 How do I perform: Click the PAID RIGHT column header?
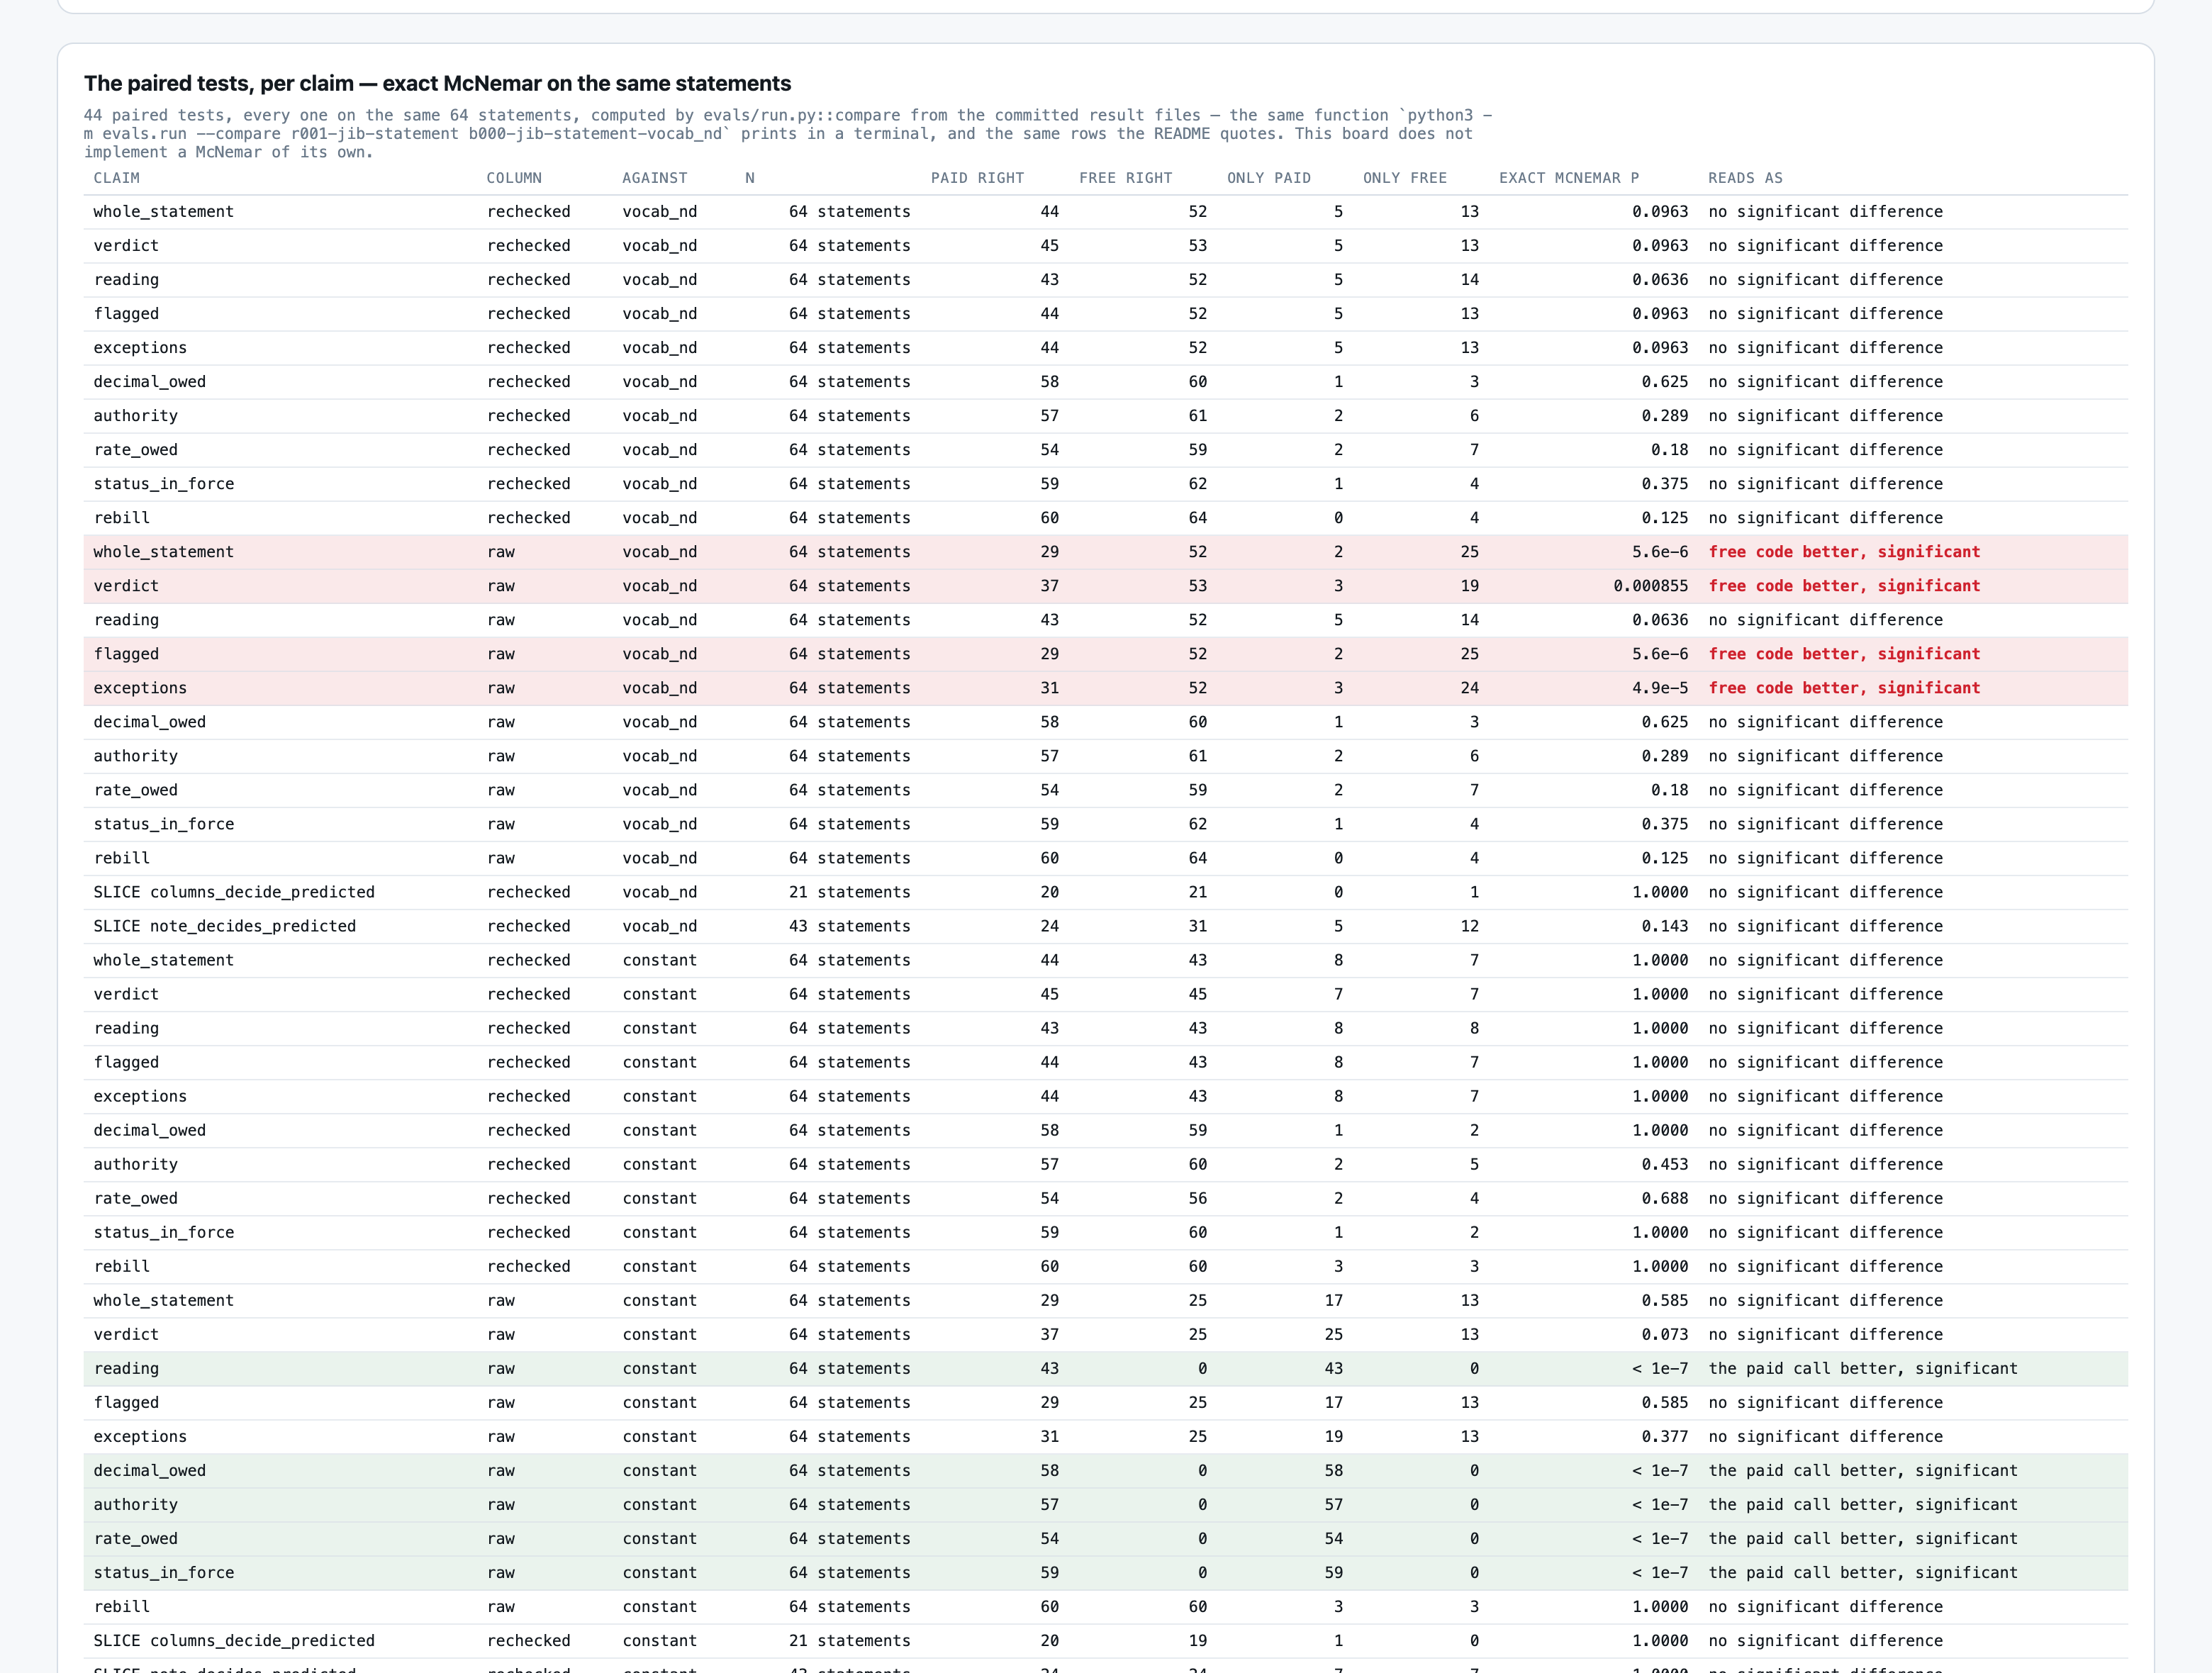(x=977, y=178)
